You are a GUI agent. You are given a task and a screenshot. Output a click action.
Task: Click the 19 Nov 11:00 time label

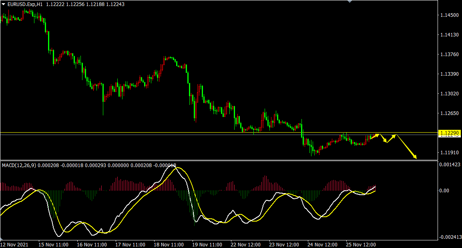(x=207, y=244)
